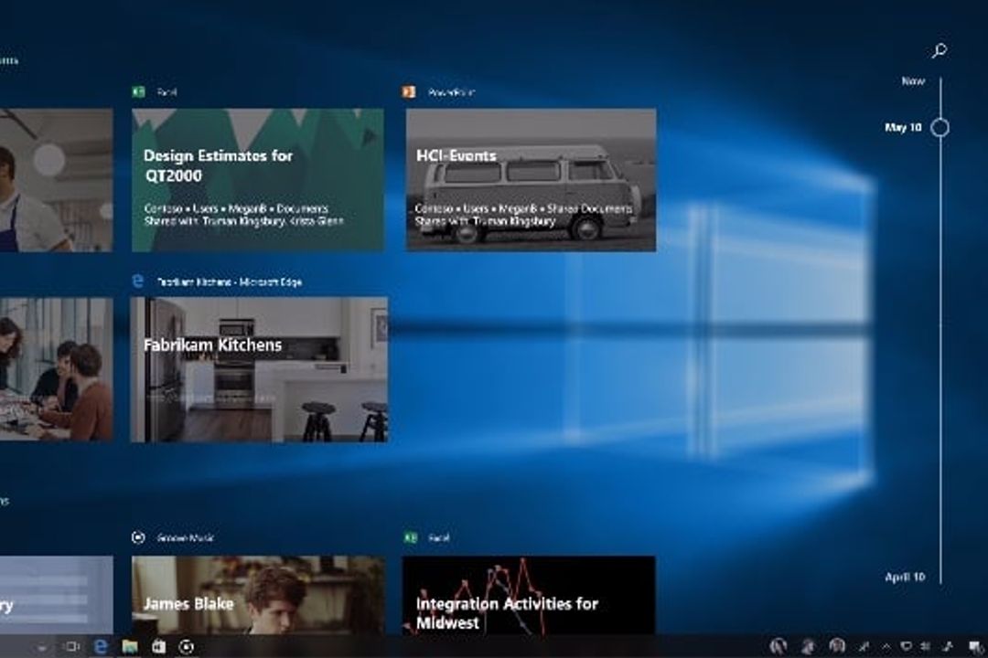The image size is (988, 658).
Task: Jump to Now on the timeline
Action: (913, 81)
